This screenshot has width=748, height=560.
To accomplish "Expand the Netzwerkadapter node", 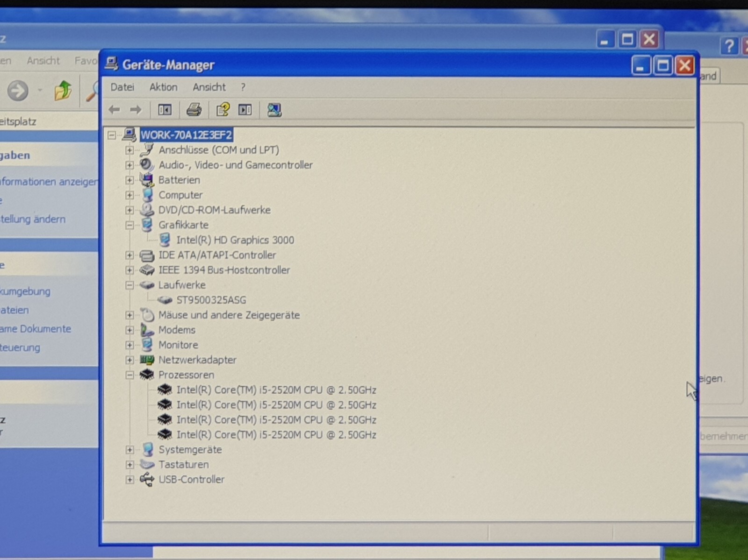I will coord(129,360).
